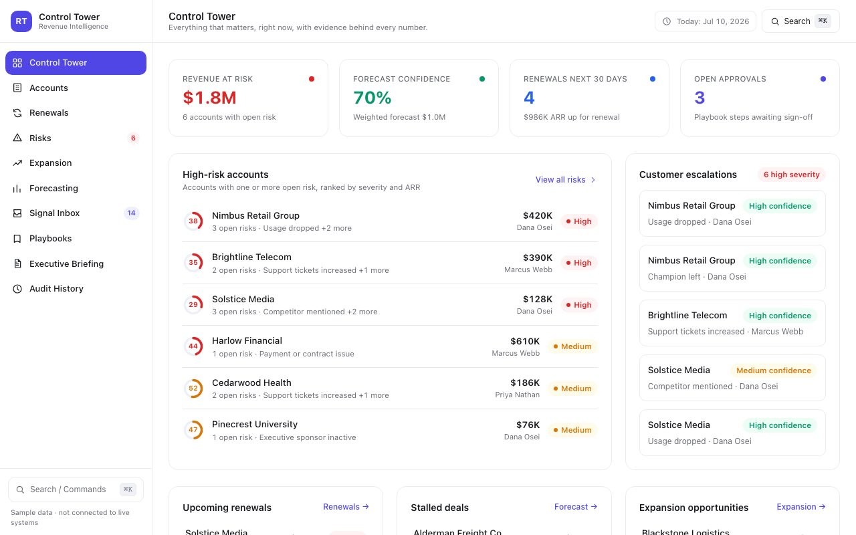Open the Forecast link in Stalled deals
The width and height of the screenshot is (856, 535).
[x=576, y=507]
